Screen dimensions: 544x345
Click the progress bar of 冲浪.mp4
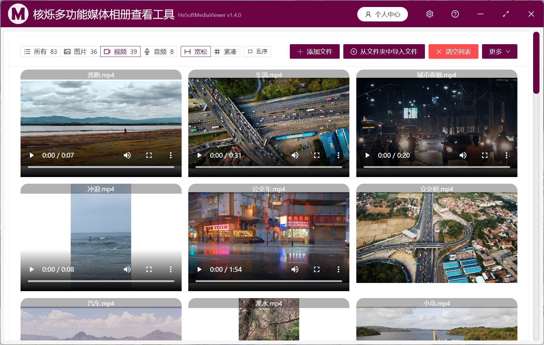101,281
